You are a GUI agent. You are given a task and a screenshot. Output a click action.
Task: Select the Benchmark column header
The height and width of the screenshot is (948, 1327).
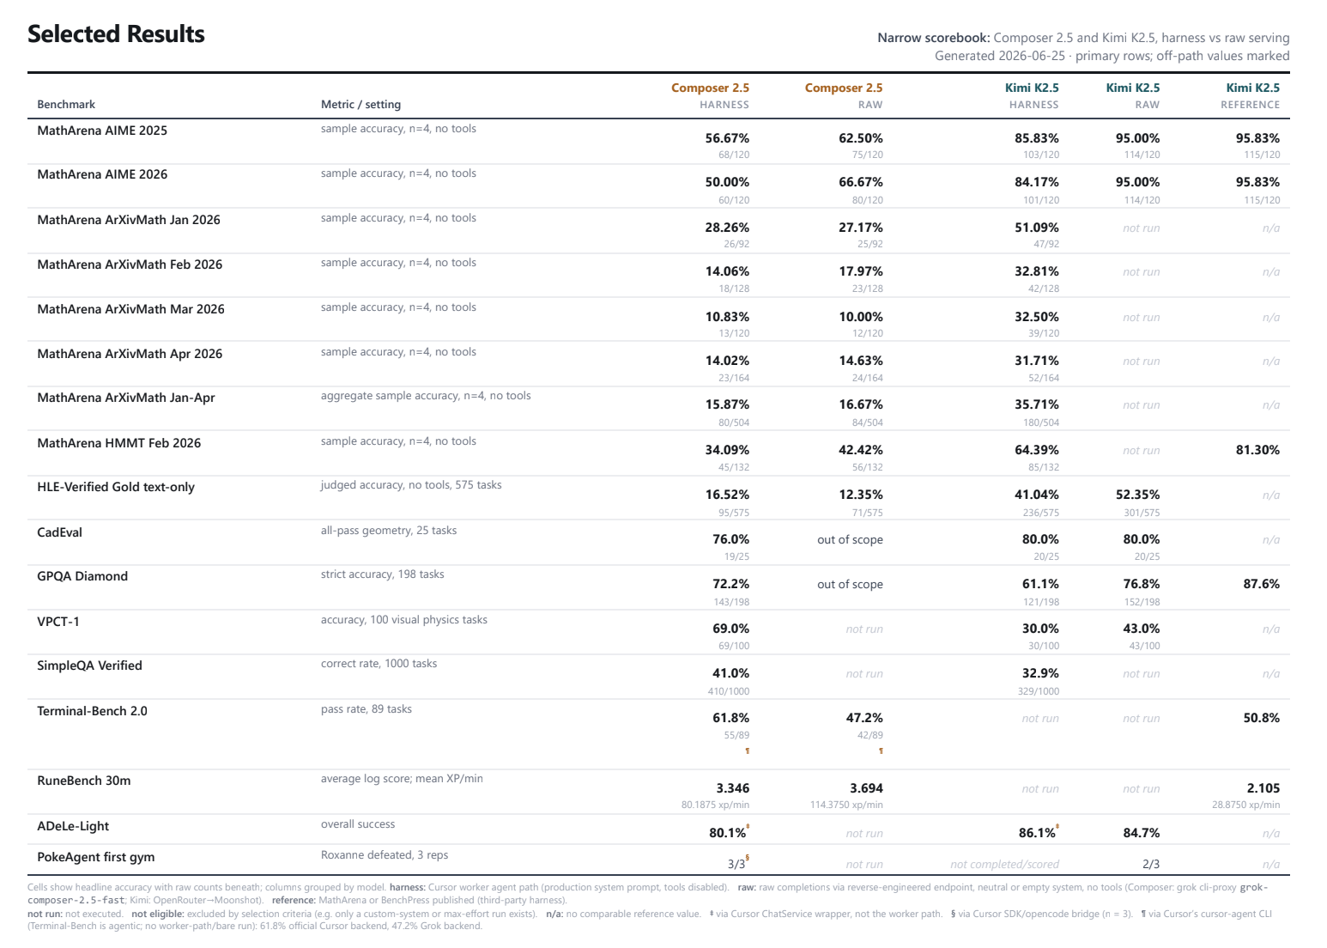click(x=66, y=105)
